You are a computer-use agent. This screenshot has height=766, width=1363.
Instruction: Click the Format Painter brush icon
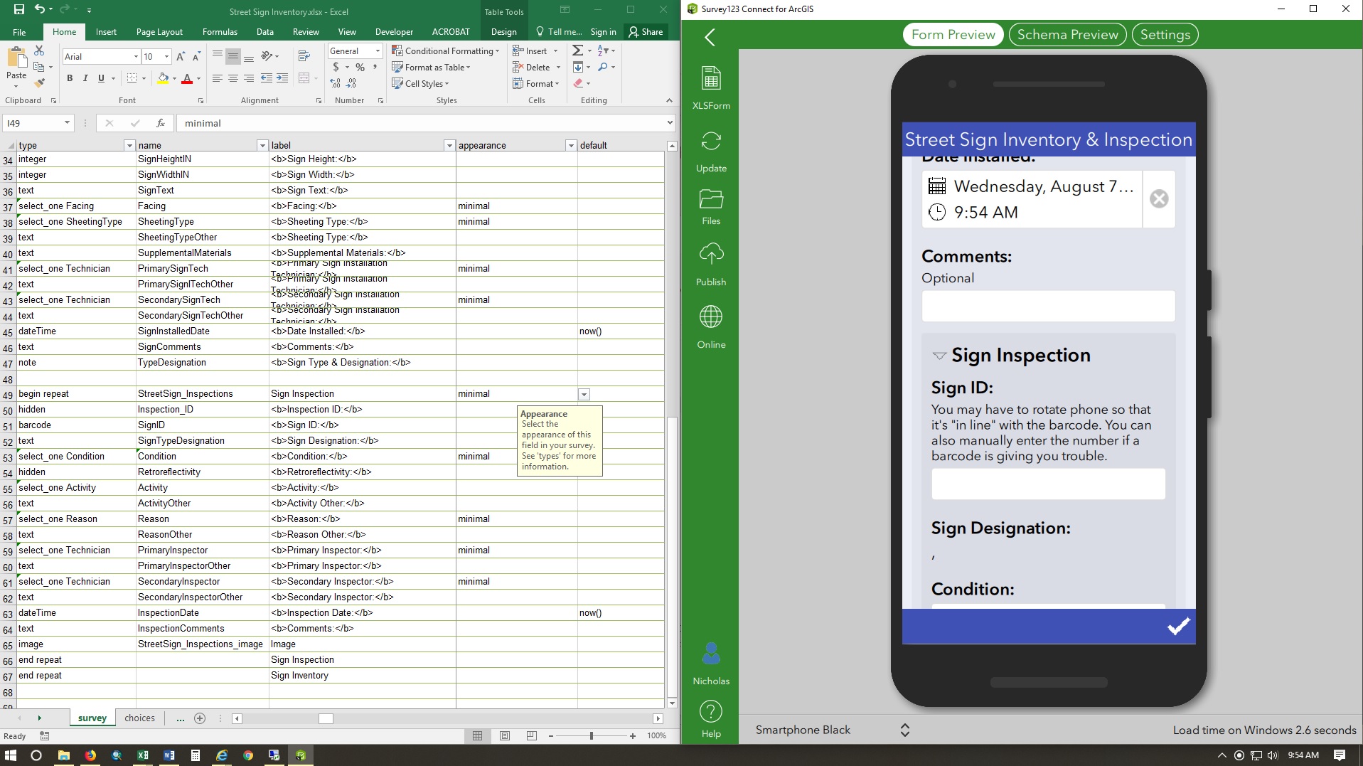tap(39, 83)
